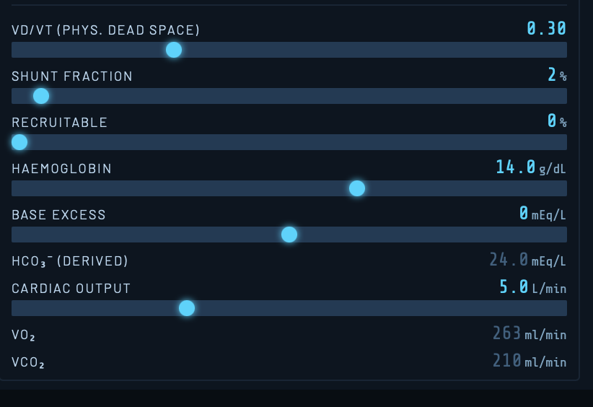Image resolution: width=593 pixels, height=407 pixels.
Task: Click the VCO2 210 ml/min readout
Action: point(529,361)
